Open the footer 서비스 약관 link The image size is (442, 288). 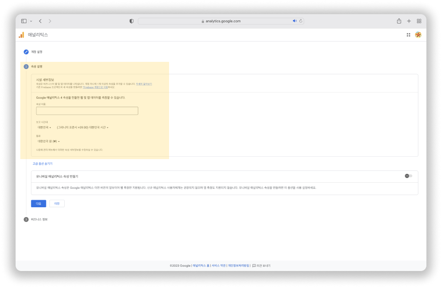[219, 265]
